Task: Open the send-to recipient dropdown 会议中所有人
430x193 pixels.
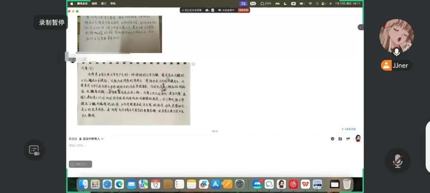Action: pyautogui.click(x=91, y=139)
